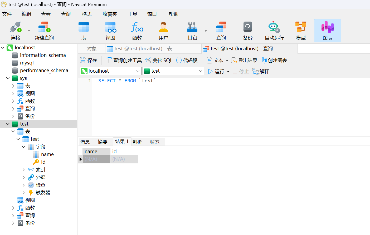
Task: Select the 表 (Table) toolbar icon
Action: coord(84,31)
